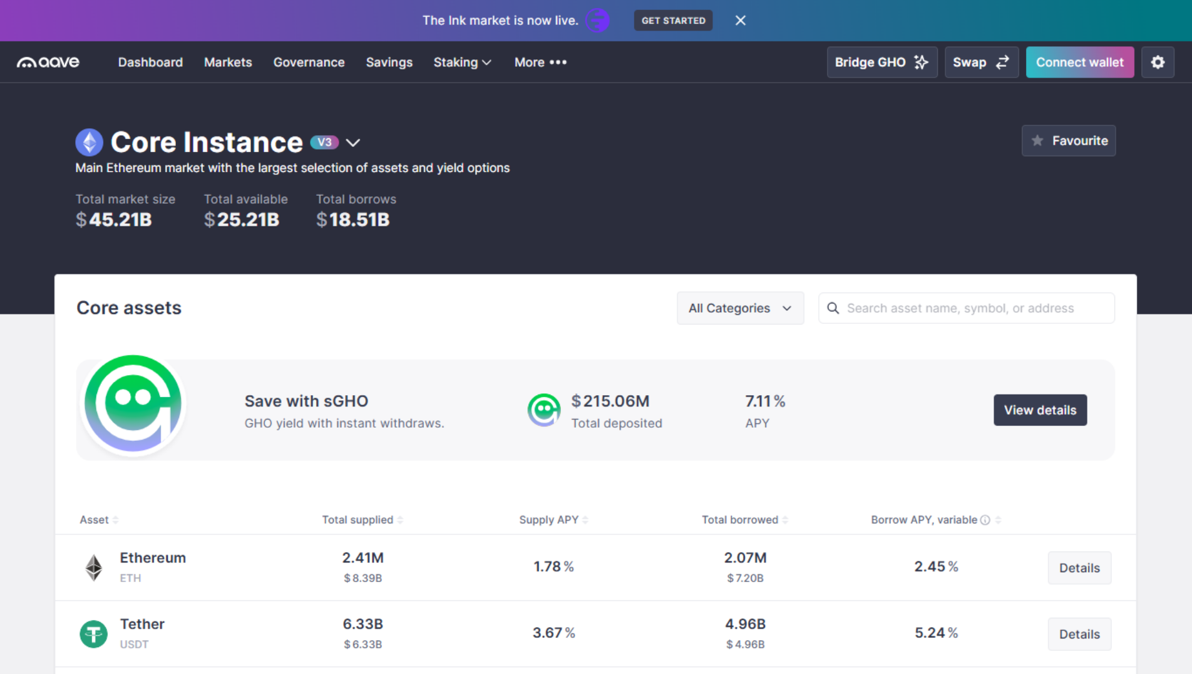Click the info icon beside Borrow APY, variable

pos(985,520)
